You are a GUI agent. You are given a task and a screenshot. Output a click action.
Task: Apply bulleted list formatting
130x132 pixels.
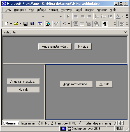point(103,16)
